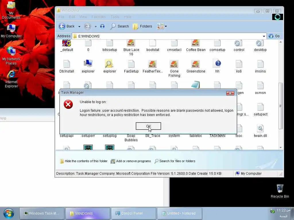Select the _default file icon
Image resolution: width=294 pixels, height=220 pixels.
point(67,46)
